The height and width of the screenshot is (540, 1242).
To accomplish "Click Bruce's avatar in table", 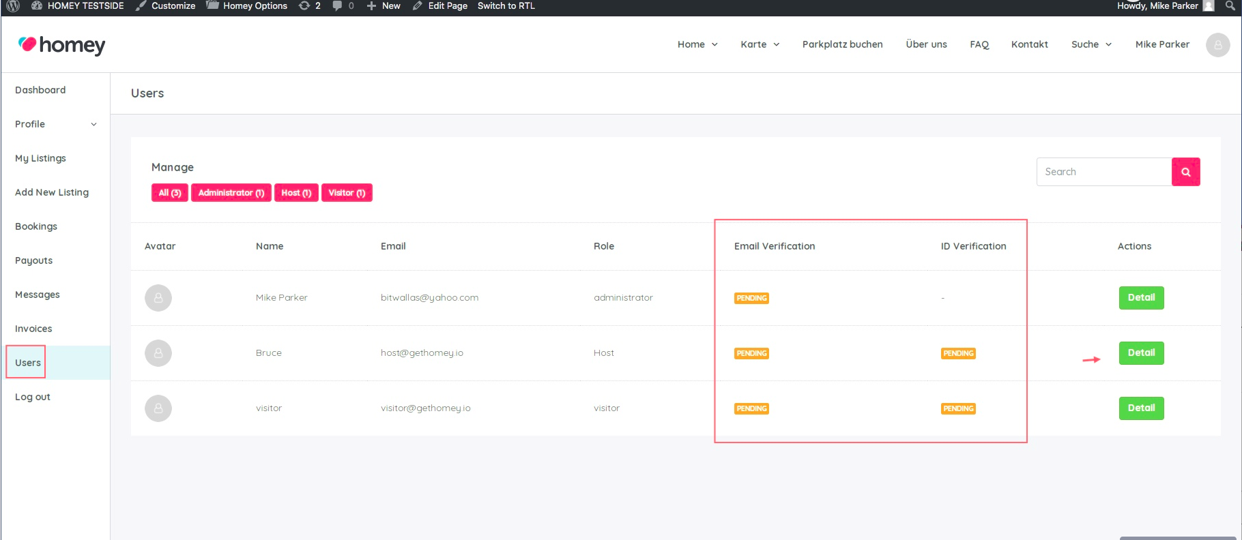I will (158, 353).
